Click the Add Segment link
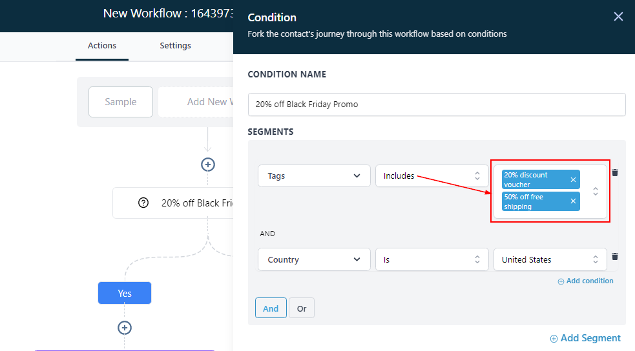The image size is (635, 351). pyautogui.click(x=585, y=338)
